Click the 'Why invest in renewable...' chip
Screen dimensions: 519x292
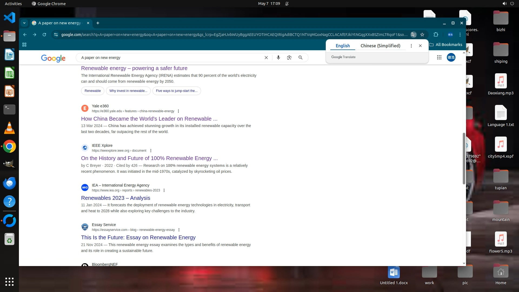tap(128, 91)
